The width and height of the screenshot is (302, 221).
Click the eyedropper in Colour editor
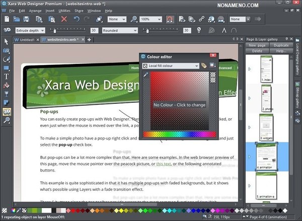click(x=146, y=75)
